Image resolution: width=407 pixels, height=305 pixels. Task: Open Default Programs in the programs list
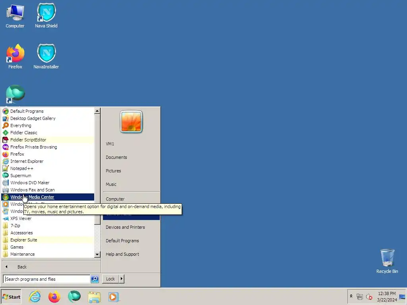coord(48,111)
